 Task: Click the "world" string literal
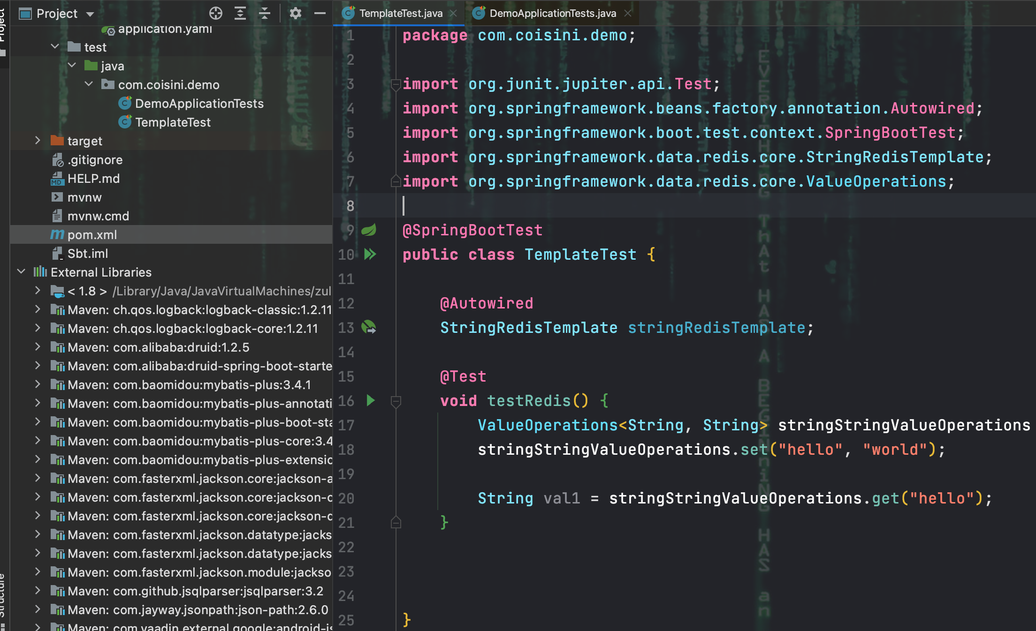[895, 450]
